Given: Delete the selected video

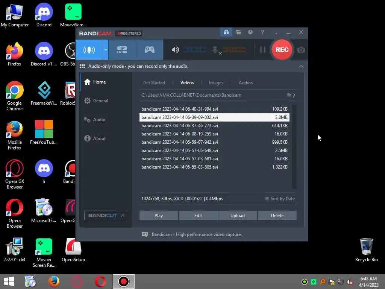Looking at the screenshot, I should pyautogui.click(x=277, y=216).
